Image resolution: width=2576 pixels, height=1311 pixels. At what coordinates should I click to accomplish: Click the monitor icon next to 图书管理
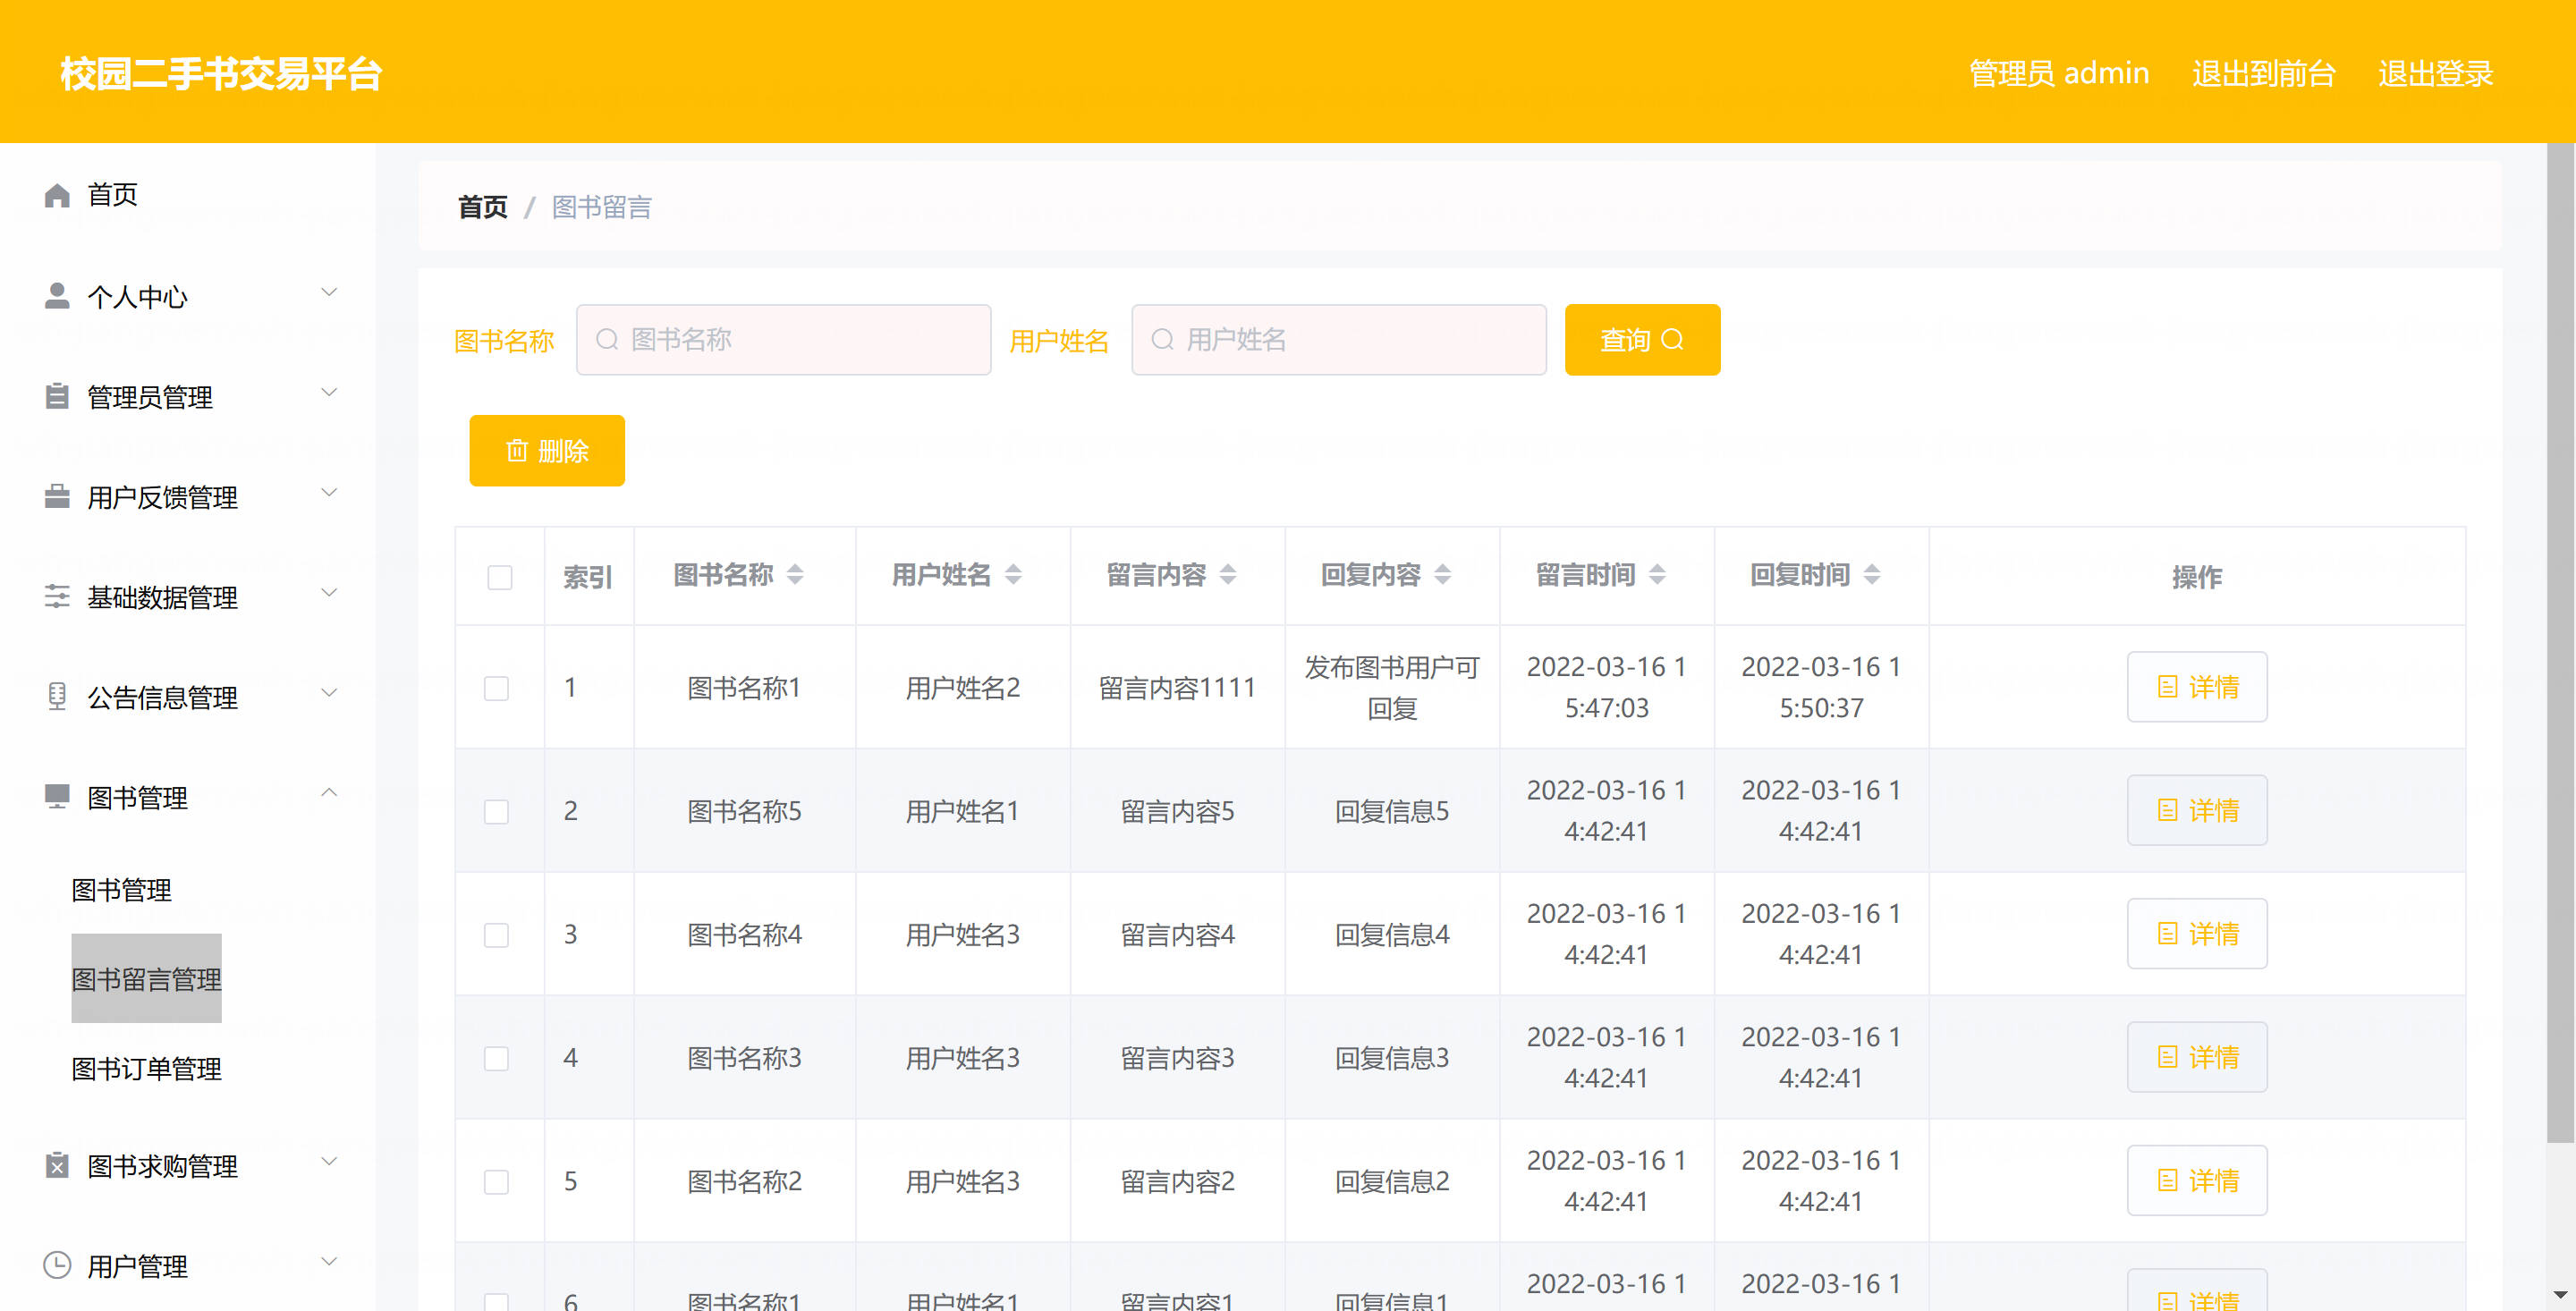click(x=57, y=797)
